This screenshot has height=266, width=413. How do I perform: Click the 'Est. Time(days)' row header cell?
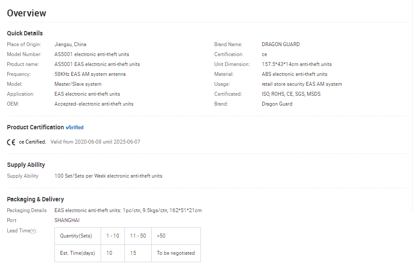pos(78,253)
